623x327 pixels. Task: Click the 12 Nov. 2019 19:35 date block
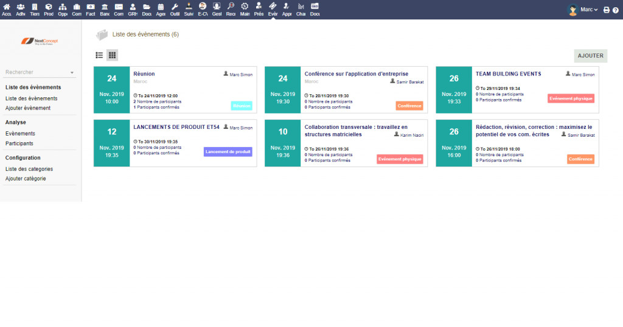(x=112, y=143)
